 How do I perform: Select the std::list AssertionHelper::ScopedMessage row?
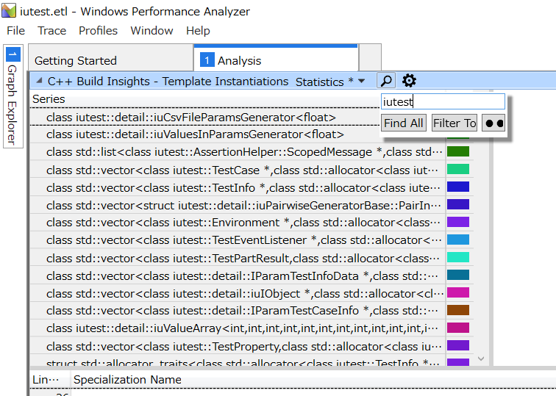(238, 152)
